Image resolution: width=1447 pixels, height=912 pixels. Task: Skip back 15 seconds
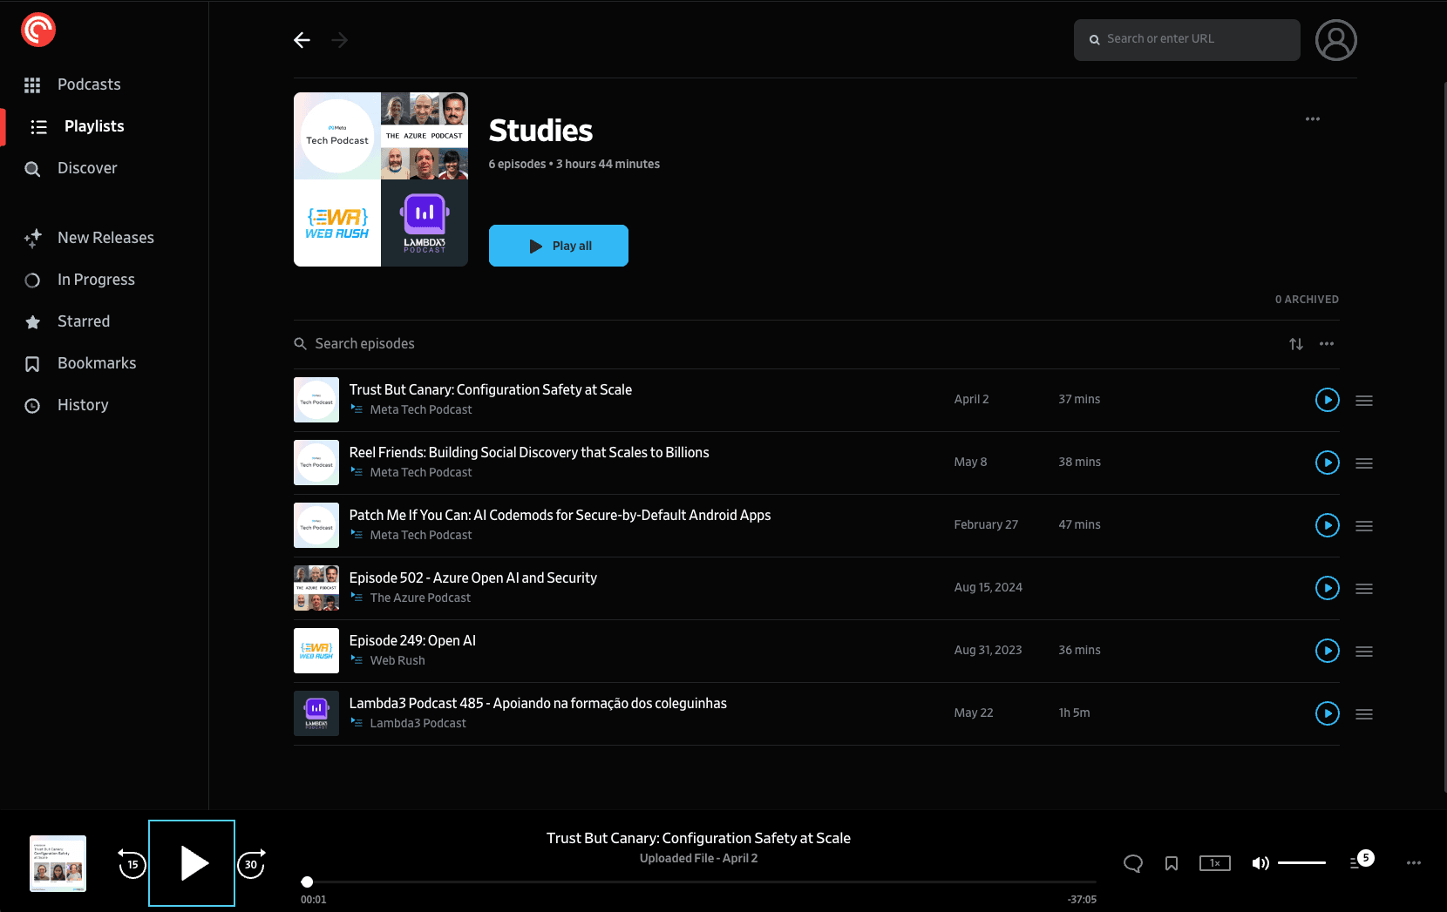tap(132, 863)
